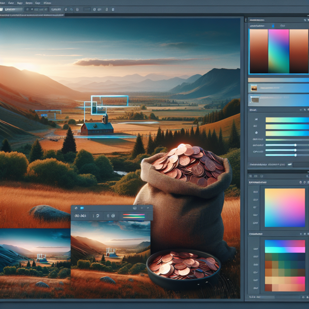The height and width of the screenshot is (309, 309).
Task: Click the second small icon above the color picker panel
Action: coord(256,176)
